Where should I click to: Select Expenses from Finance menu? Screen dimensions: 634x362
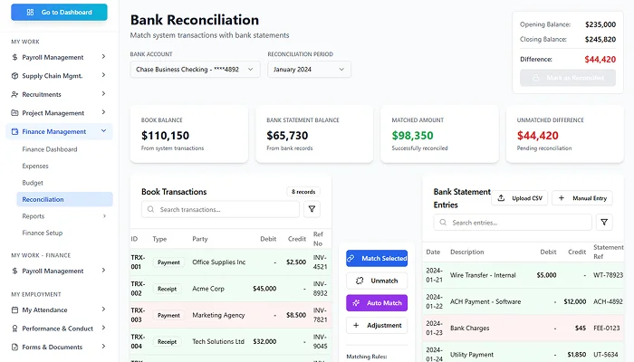[35, 166]
